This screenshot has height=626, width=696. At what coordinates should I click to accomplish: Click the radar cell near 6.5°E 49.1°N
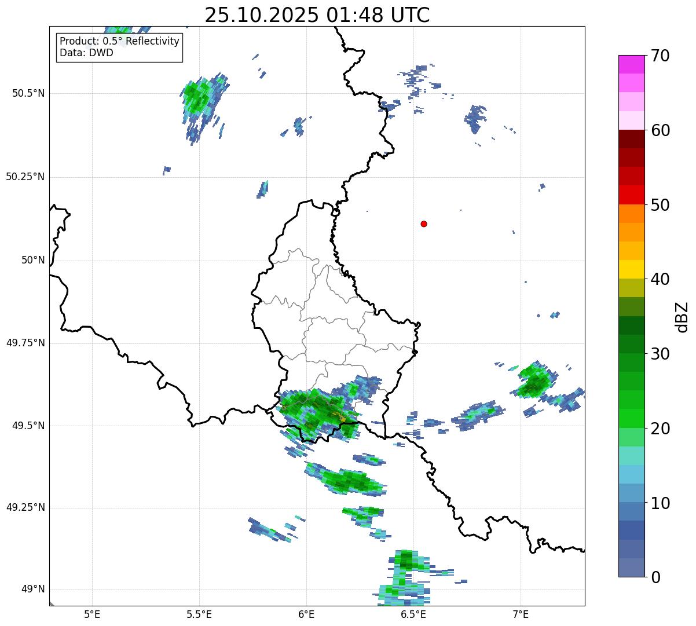click(x=408, y=561)
